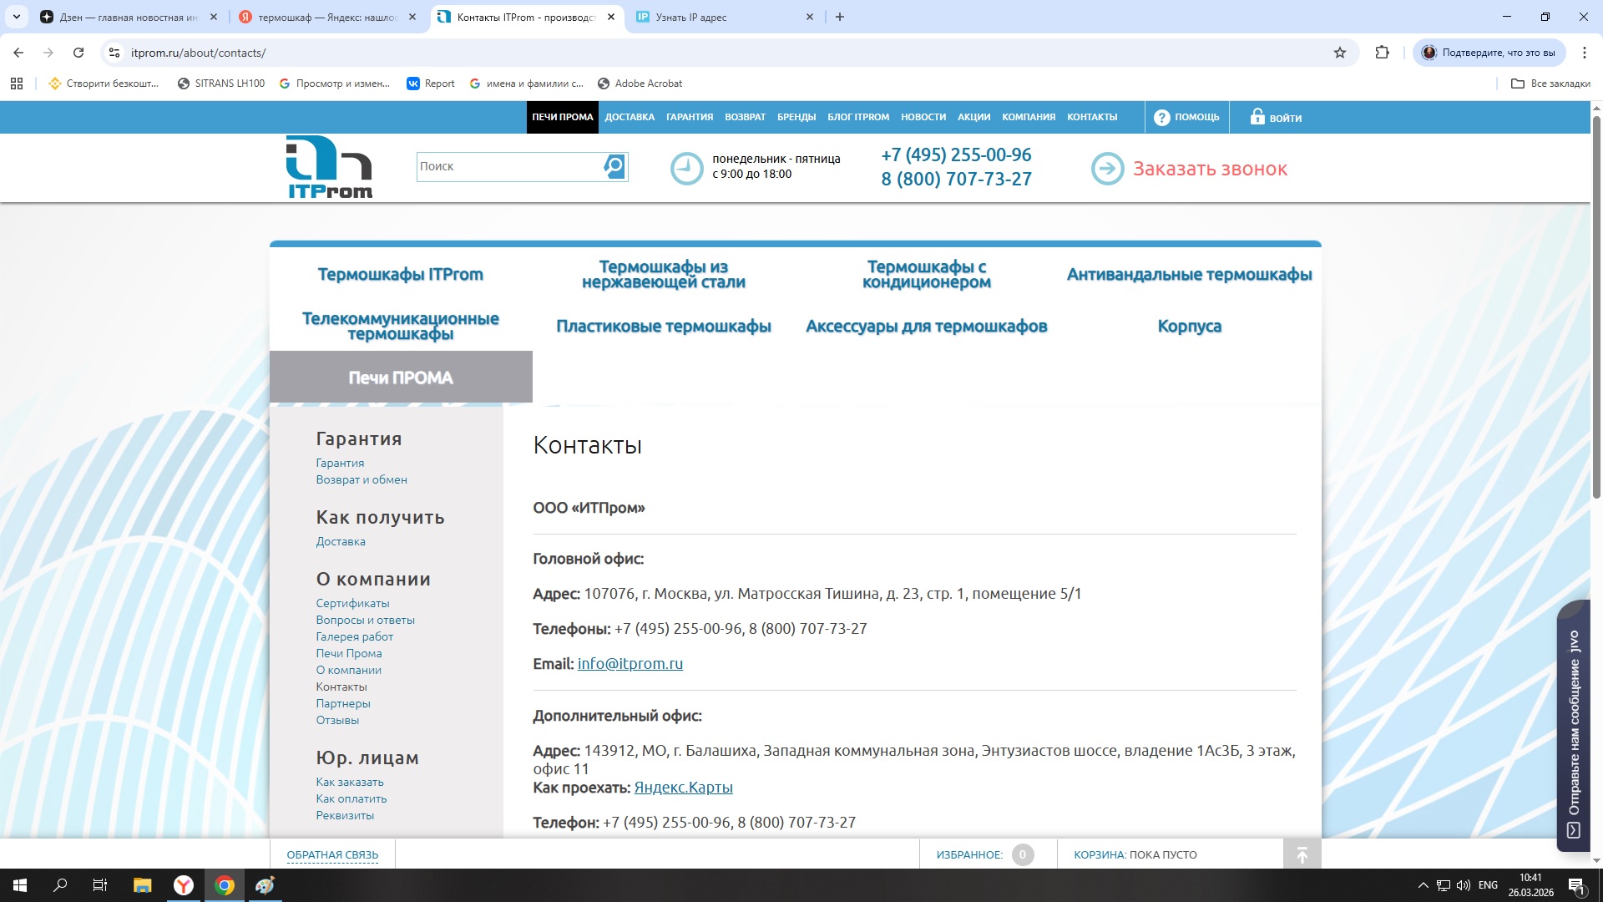Open the Яндекс.Карты directions link
Screen dimensions: 1603x902
[683, 787]
